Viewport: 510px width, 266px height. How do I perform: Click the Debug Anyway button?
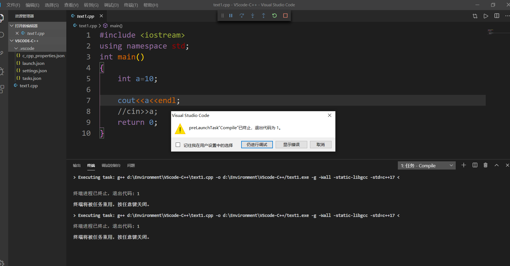(257, 144)
